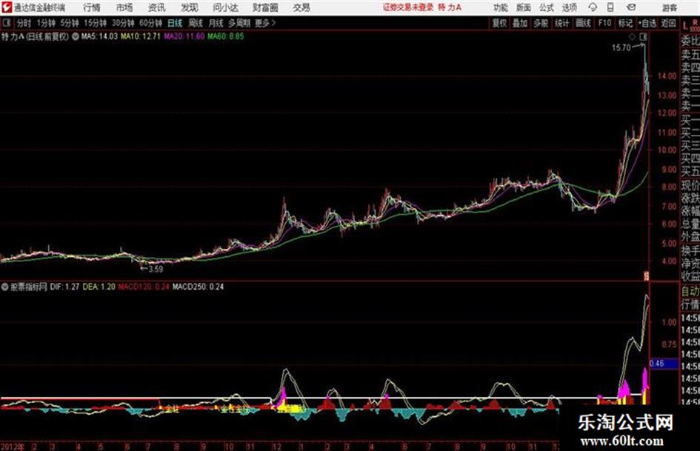Switch to 1分钟 chart period
The height and width of the screenshot is (451, 700).
tap(46, 23)
